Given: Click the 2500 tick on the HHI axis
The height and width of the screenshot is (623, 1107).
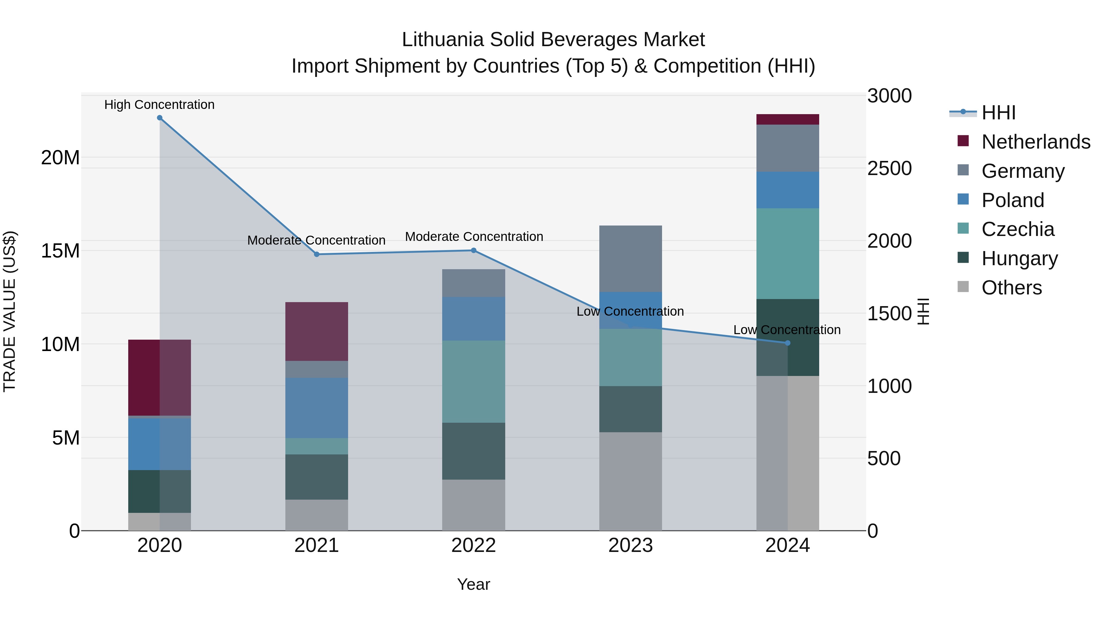Looking at the screenshot, I should (889, 168).
